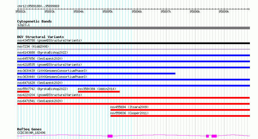Select the CCDC38|NM_182496 gene label
The width and height of the screenshot is (258, 139).
31,133
